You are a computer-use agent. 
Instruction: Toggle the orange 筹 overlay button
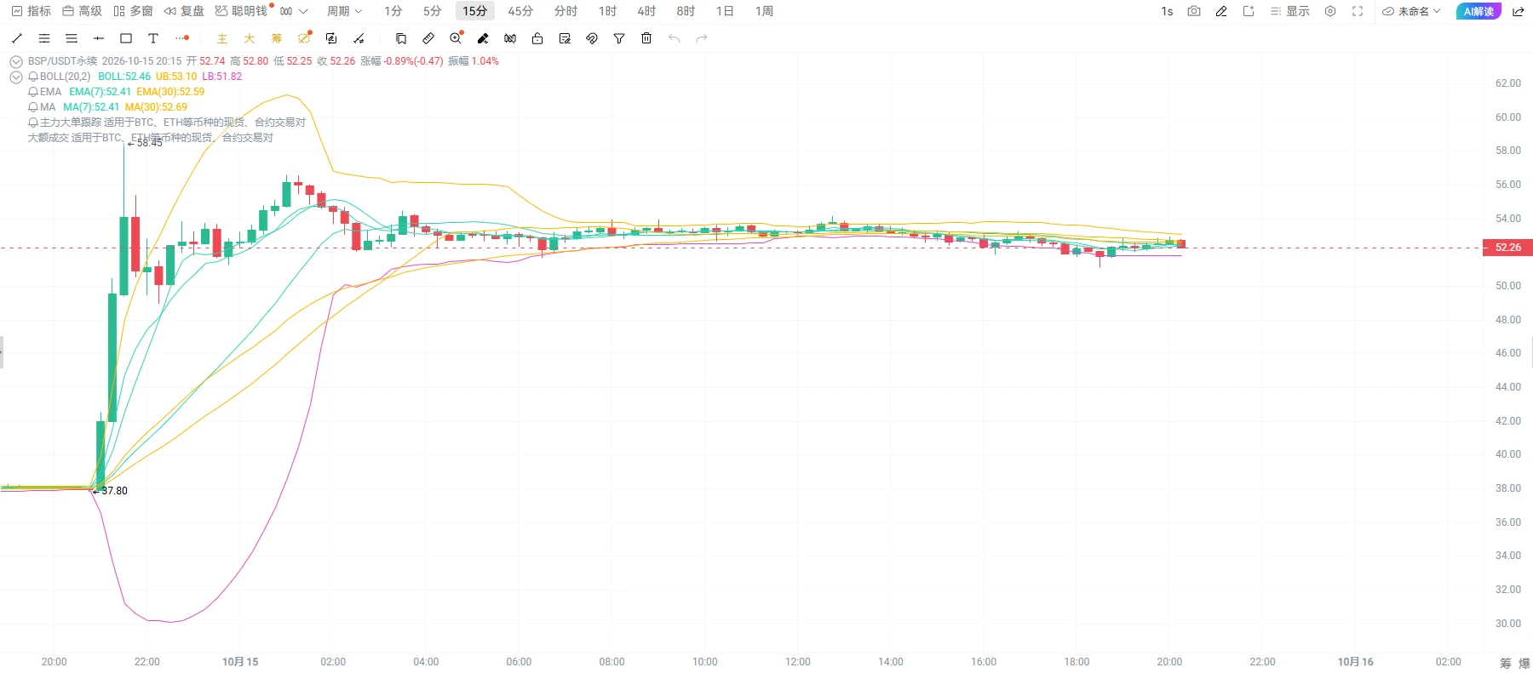277,38
